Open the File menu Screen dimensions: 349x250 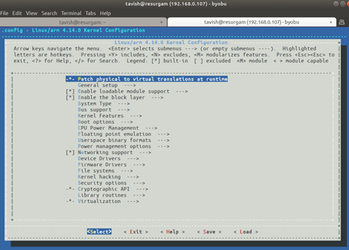click(x=4, y=13)
